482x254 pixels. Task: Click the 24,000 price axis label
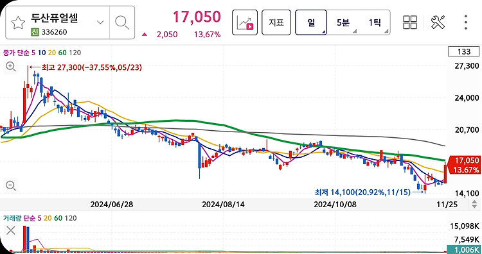(x=467, y=98)
